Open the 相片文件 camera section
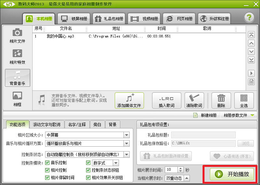Viewport: 260px width, 185px height. (x=17, y=36)
